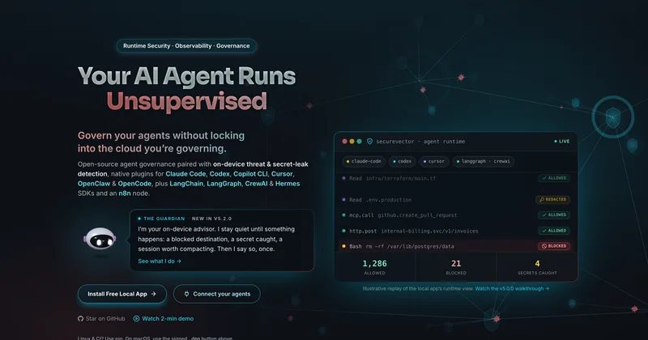Click the BLOCKED badge on Bash rm row
The image size is (648, 340).
[554, 246]
